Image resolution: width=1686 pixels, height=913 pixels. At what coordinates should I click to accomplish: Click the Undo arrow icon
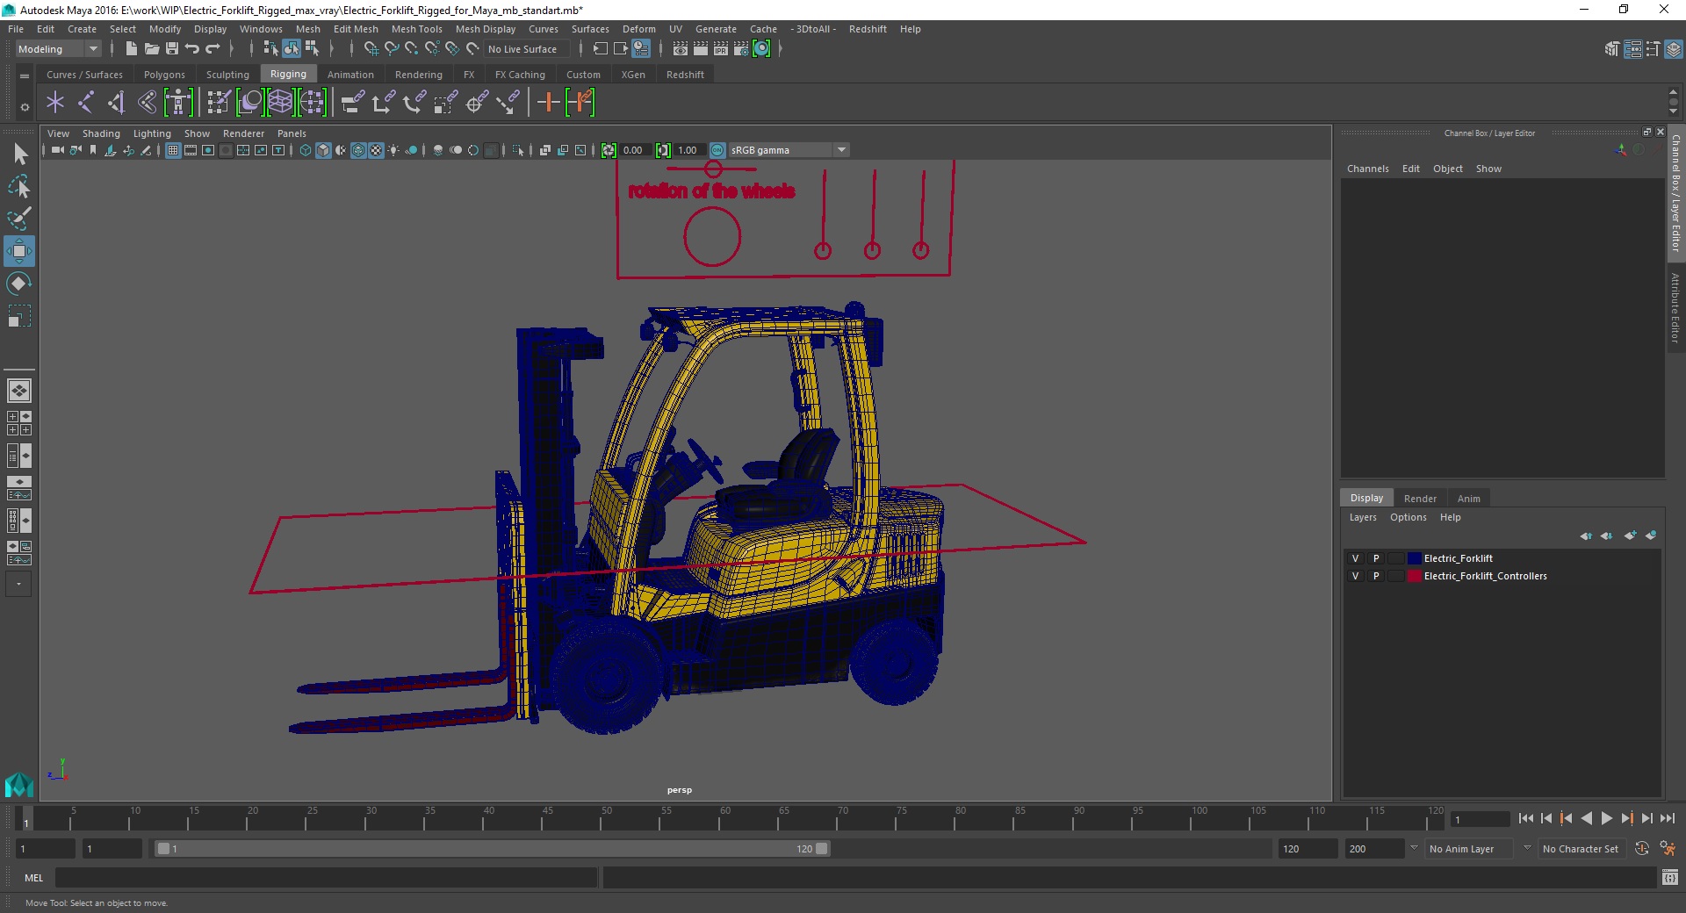(192, 49)
